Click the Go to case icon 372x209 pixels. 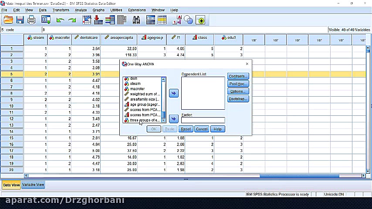87,20
